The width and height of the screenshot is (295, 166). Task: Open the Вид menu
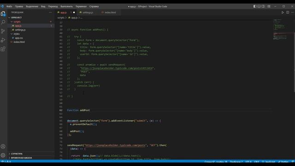click(x=43, y=6)
